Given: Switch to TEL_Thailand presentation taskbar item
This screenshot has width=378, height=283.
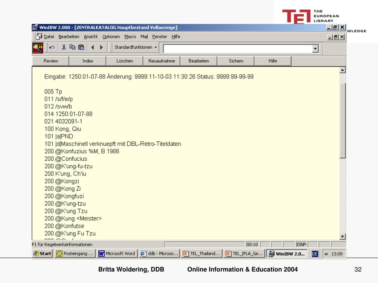Looking at the screenshot, I should click(x=202, y=254).
